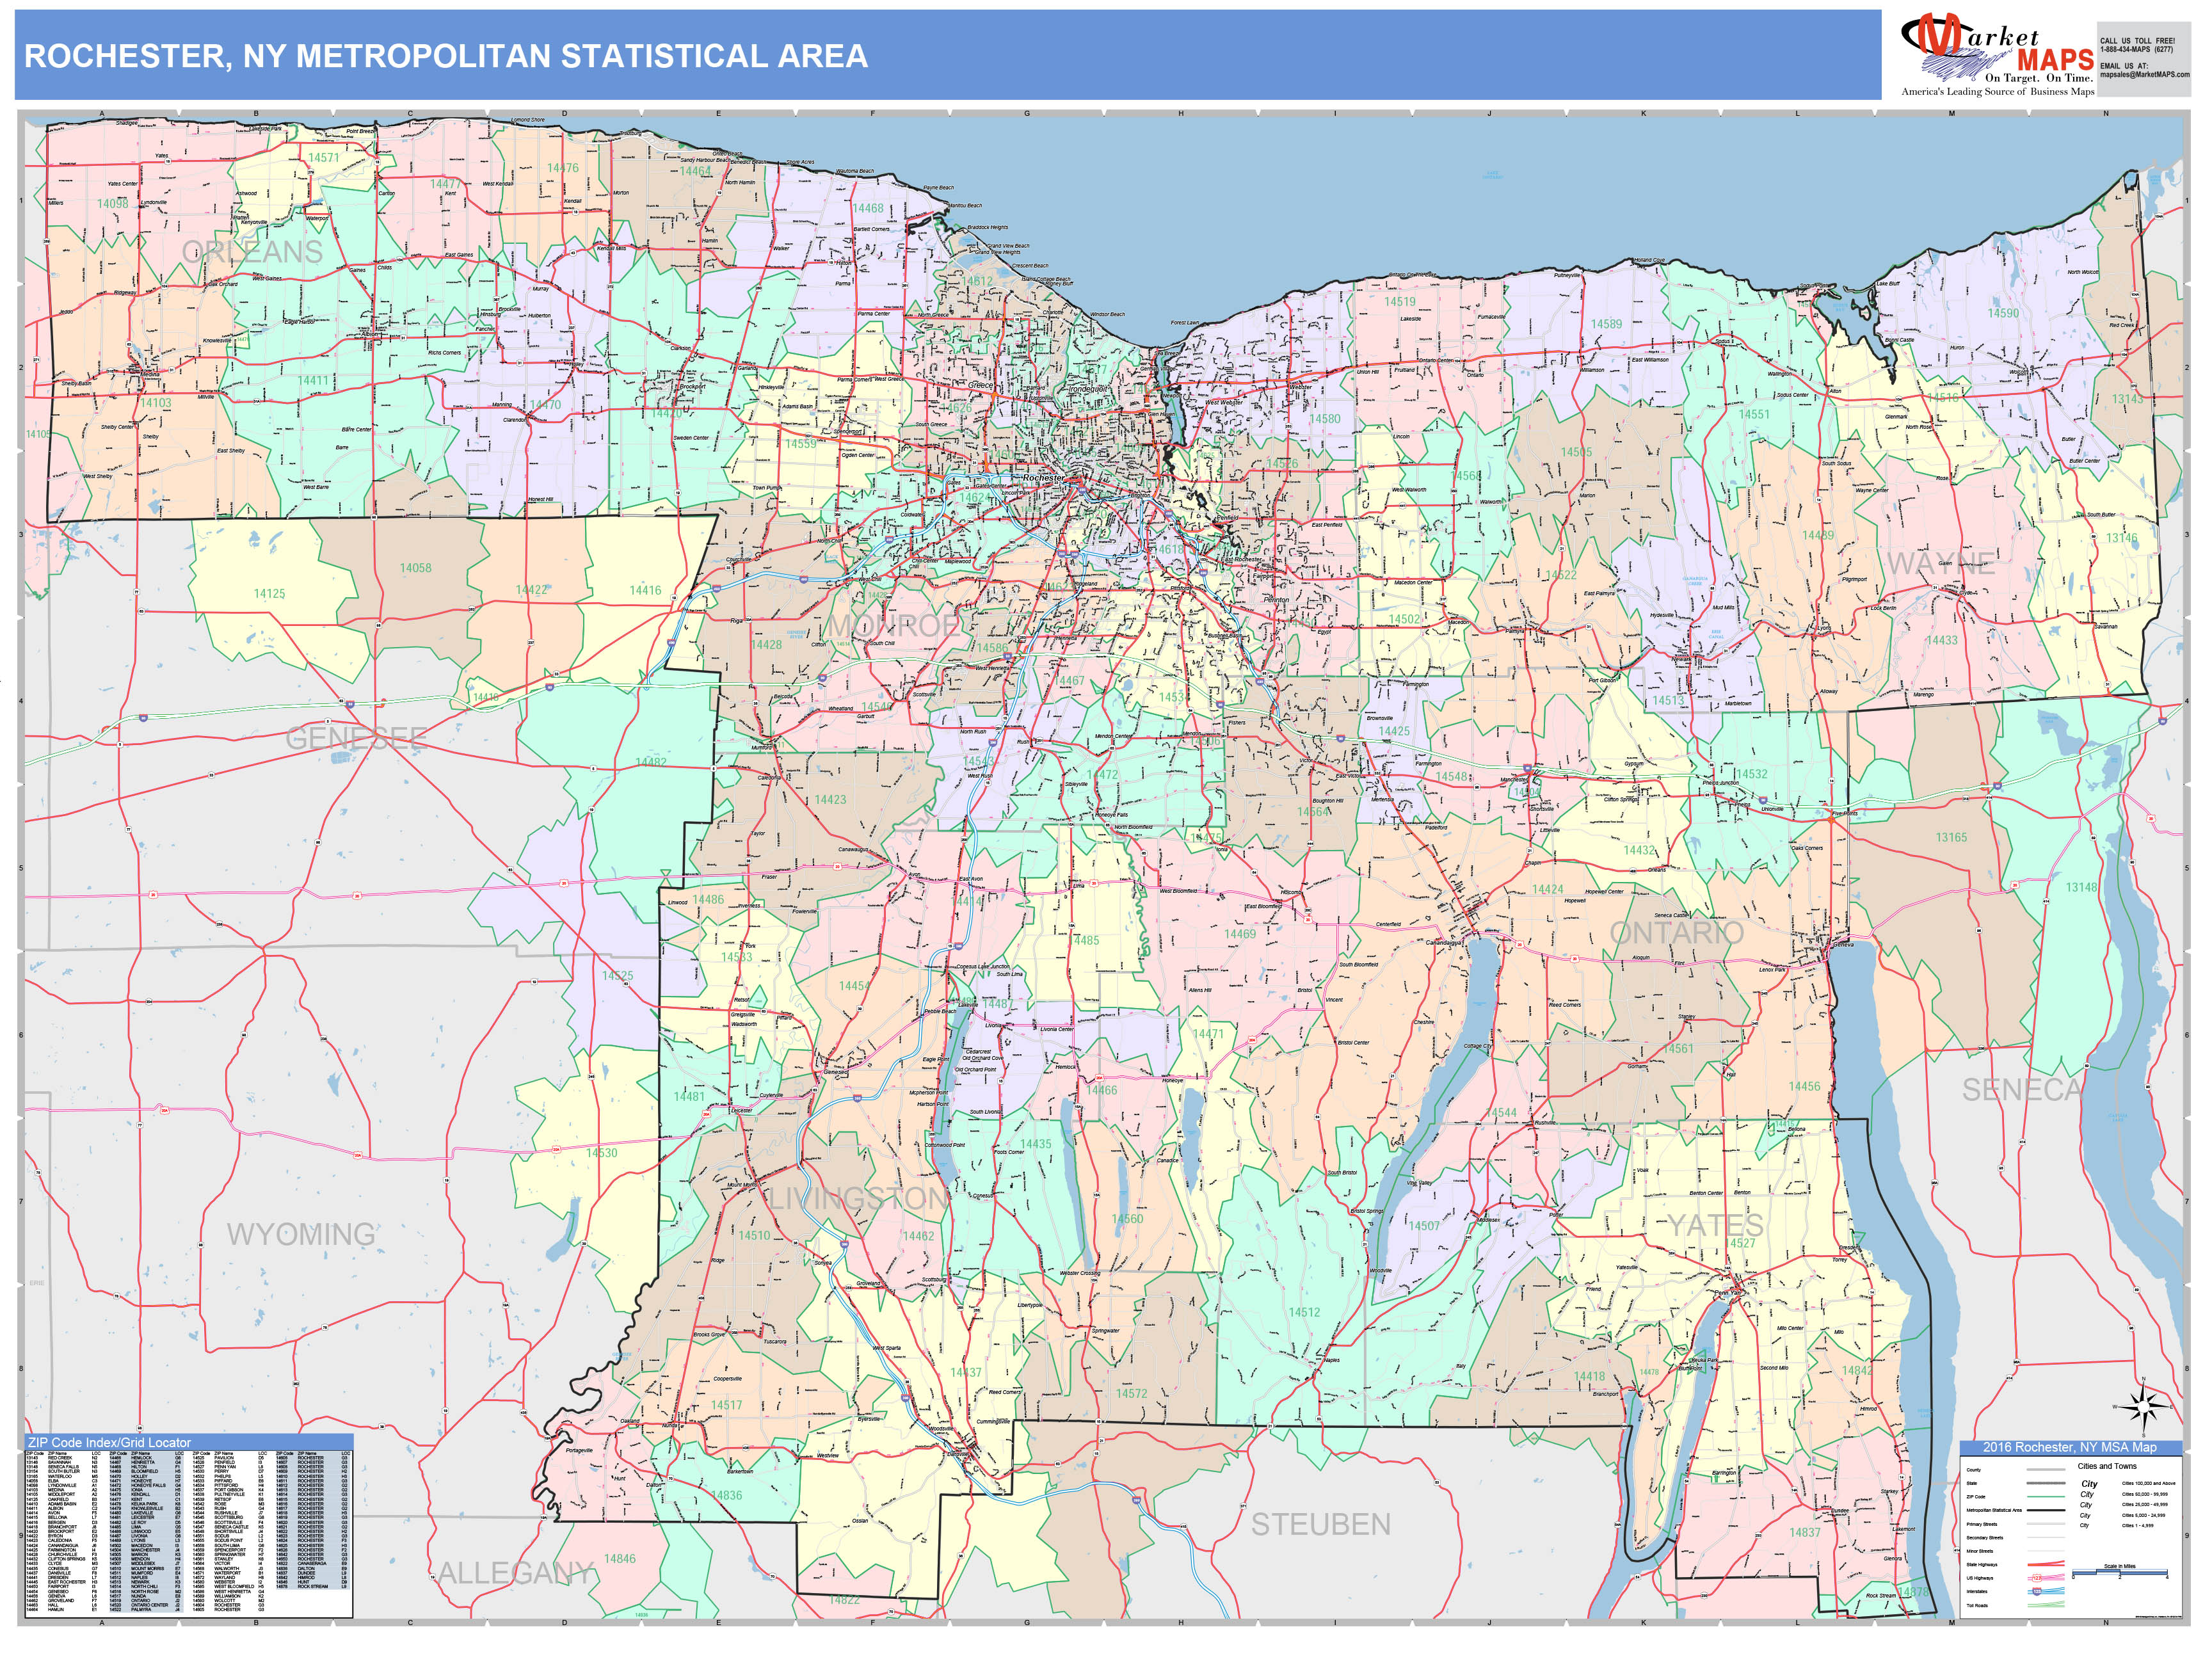The width and height of the screenshot is (2212, 1659).
Task: Click the Metropolitan Statistical Area legend symbol
Action: [2046, 1510]
